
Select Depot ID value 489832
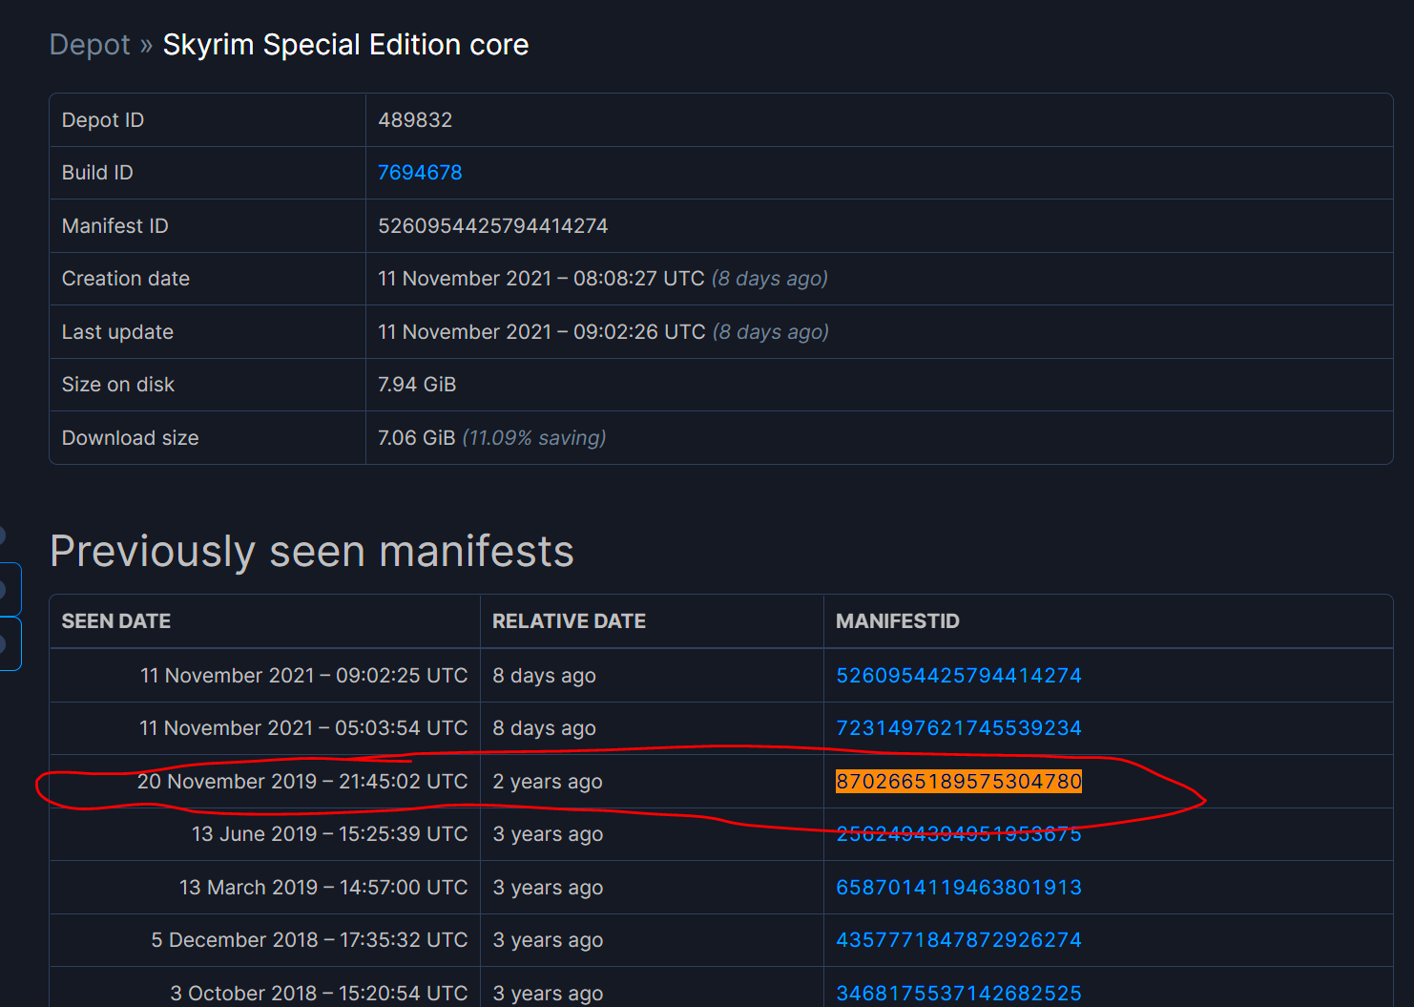coord(415,120)
